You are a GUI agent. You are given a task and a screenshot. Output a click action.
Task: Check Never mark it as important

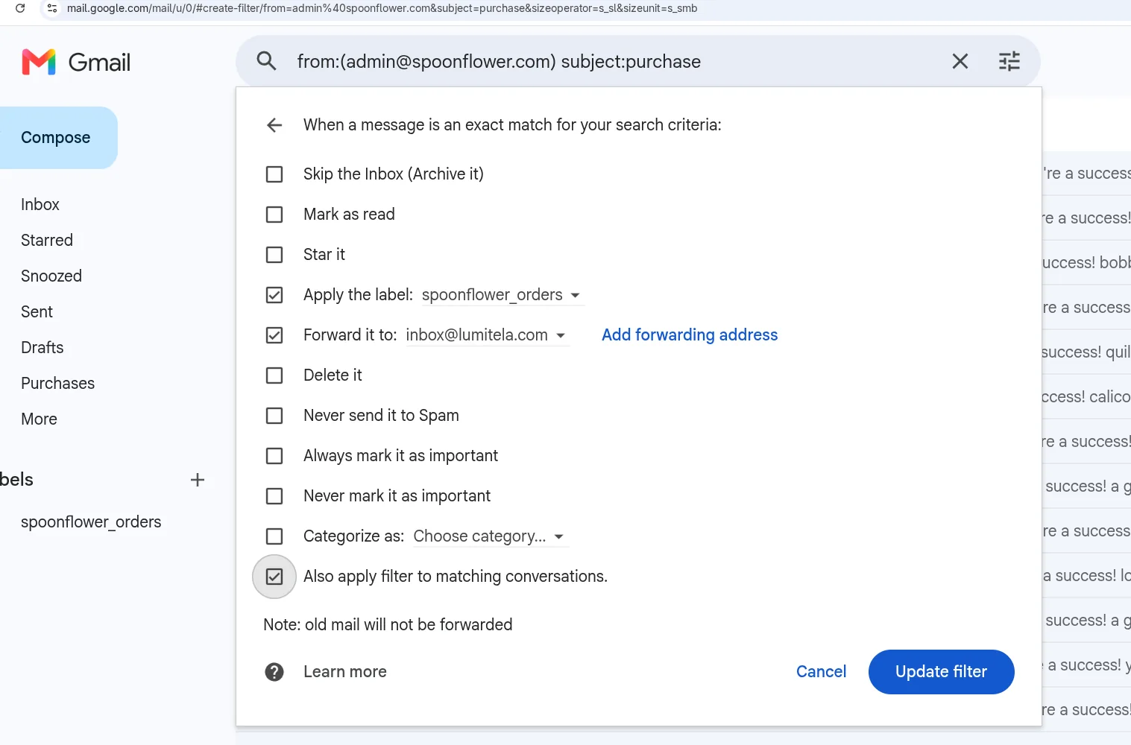click(274, 496)
